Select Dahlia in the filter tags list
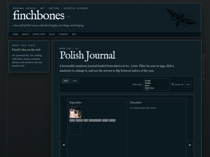The width and height of the screenshot is (210, 157). tap(148, 83)
